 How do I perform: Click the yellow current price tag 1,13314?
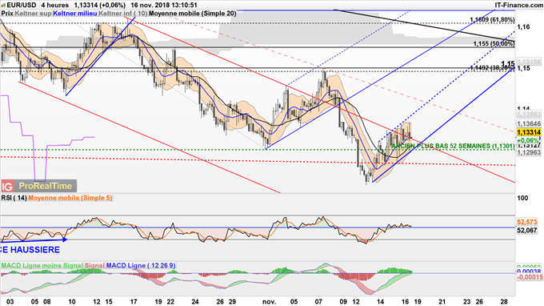pyautogui.click(x=529, y=133)
